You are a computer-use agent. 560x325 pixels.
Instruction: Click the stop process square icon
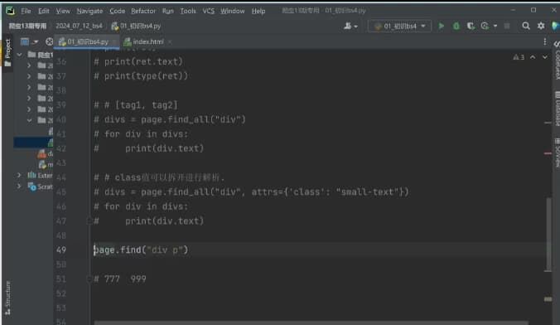click(507, 26)
